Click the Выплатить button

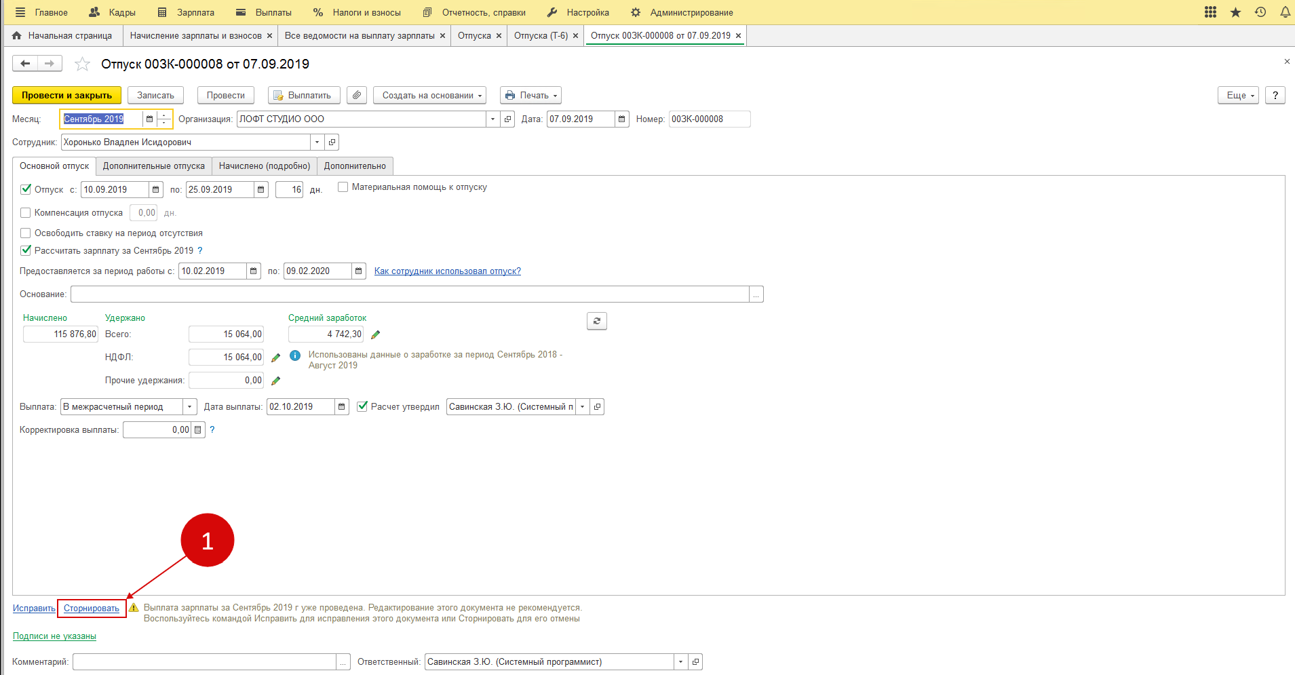(x=304, y=95)
